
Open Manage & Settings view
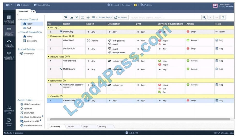click(9, 55)
